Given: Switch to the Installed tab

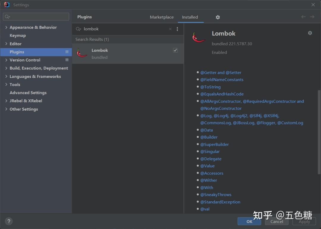Looking at the screenshot, I should (190, 17).
